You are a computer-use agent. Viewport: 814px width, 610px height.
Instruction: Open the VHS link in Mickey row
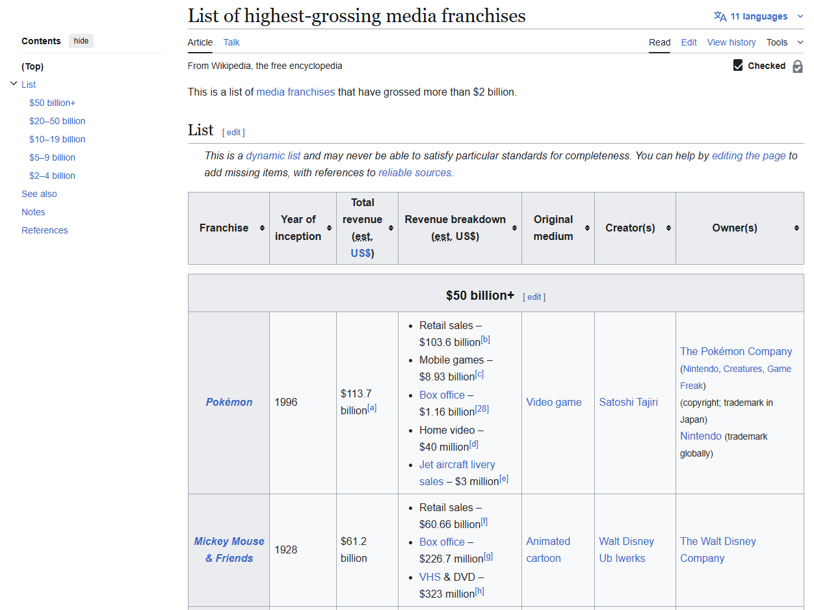coord(430,577)
